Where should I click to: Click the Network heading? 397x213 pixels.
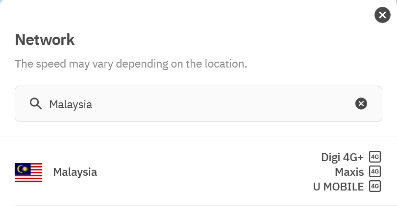(x=45, y=40)
